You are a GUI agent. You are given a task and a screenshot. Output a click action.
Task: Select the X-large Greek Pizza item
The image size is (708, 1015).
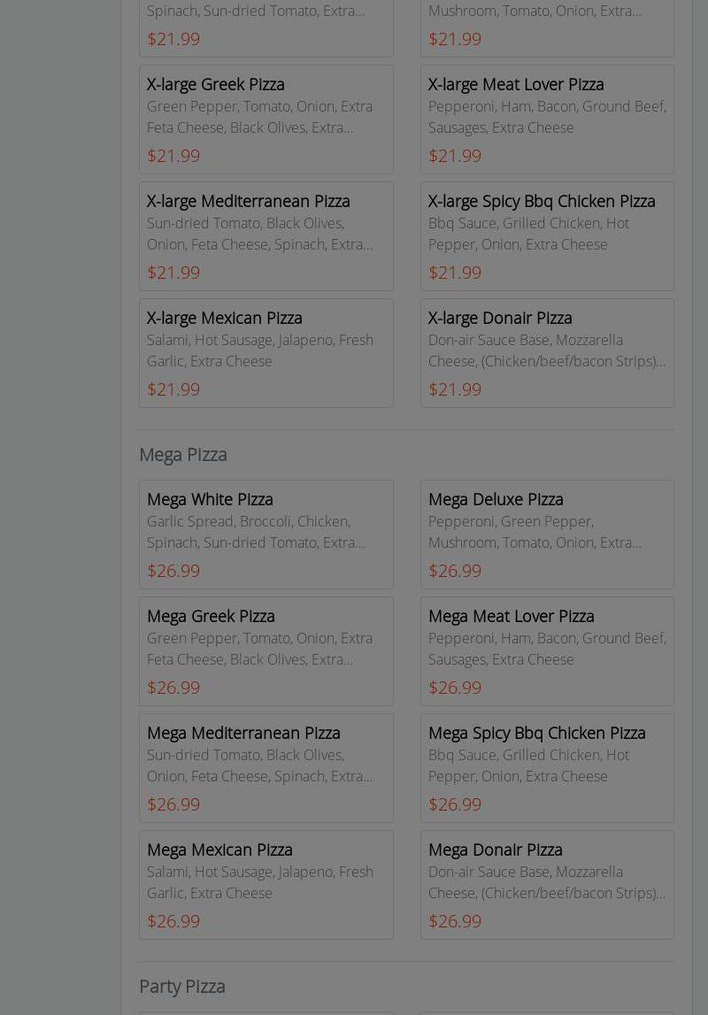point(265,119)
